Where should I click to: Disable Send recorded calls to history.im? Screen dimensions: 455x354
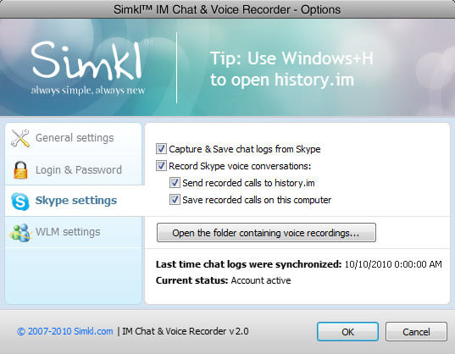(x=175, y=183)
